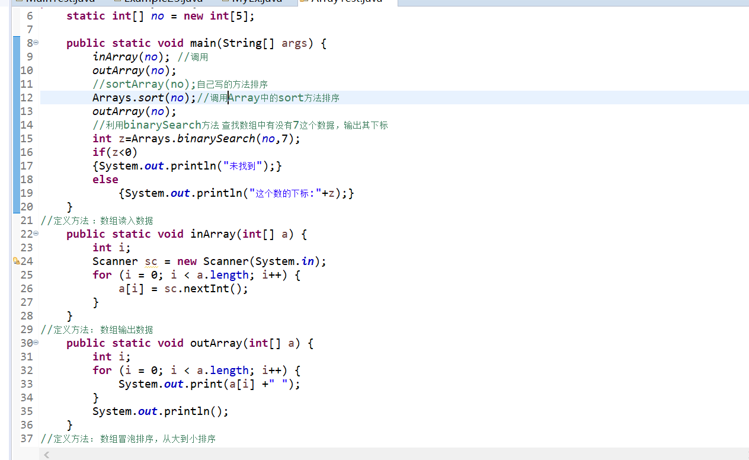Click comment '//定义方法: 数组冒泡排序，从大到小排序'
The image size is (749, 460).
128,439
